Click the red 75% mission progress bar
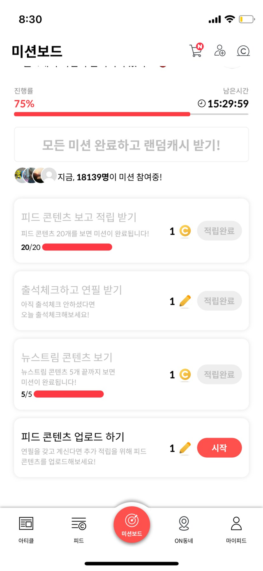 click(x=102, y=114)
